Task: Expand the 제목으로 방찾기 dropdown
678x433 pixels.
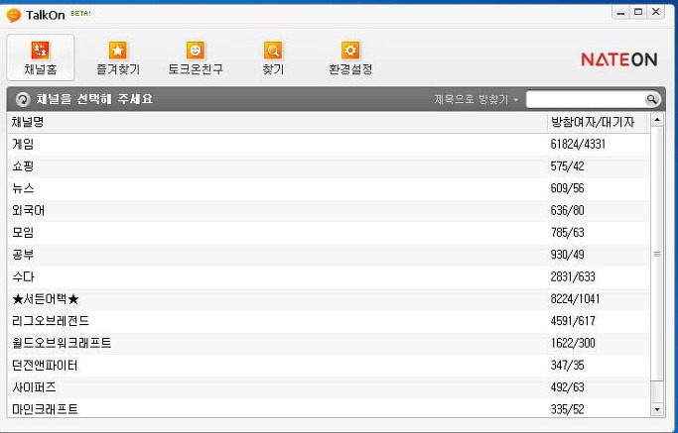Action: point(476,99)
